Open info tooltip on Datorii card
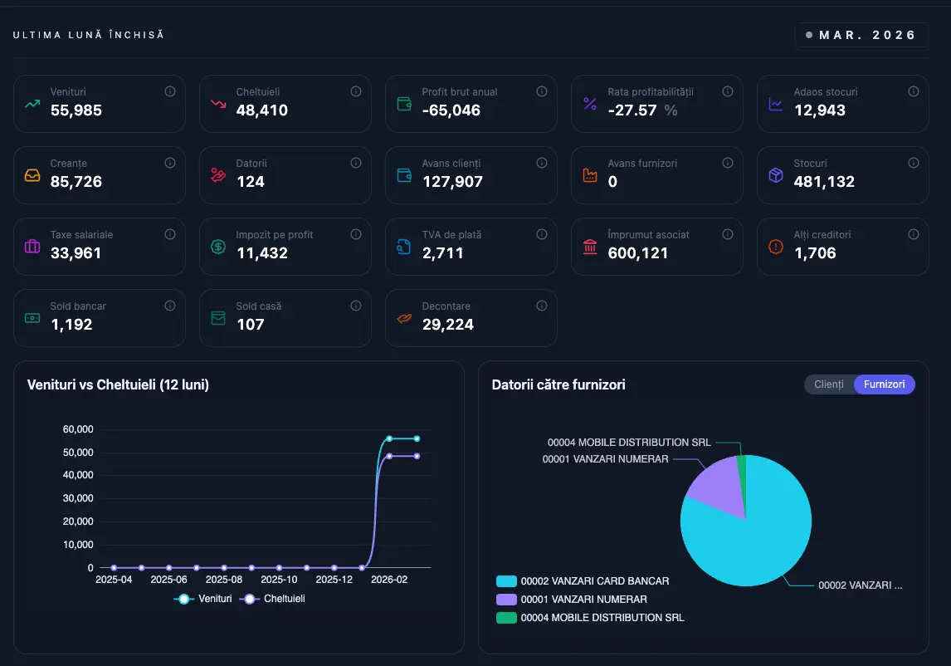Screen dimensions: 951x666 tap(356, 163)
